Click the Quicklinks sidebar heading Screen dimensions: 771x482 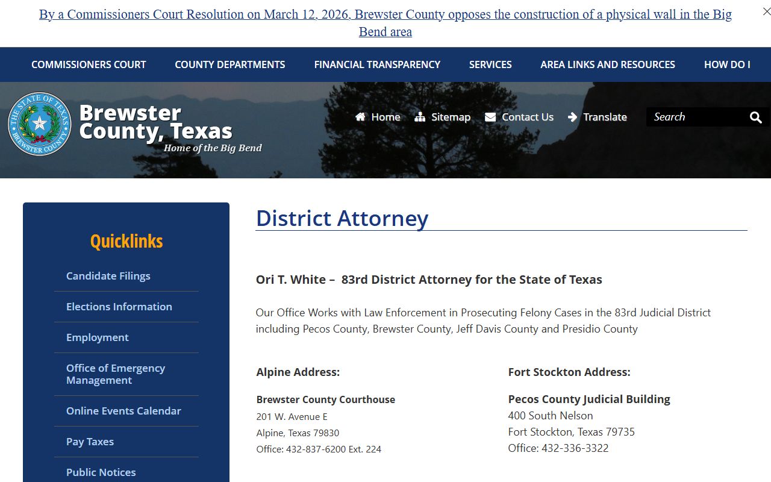[126, 241]
